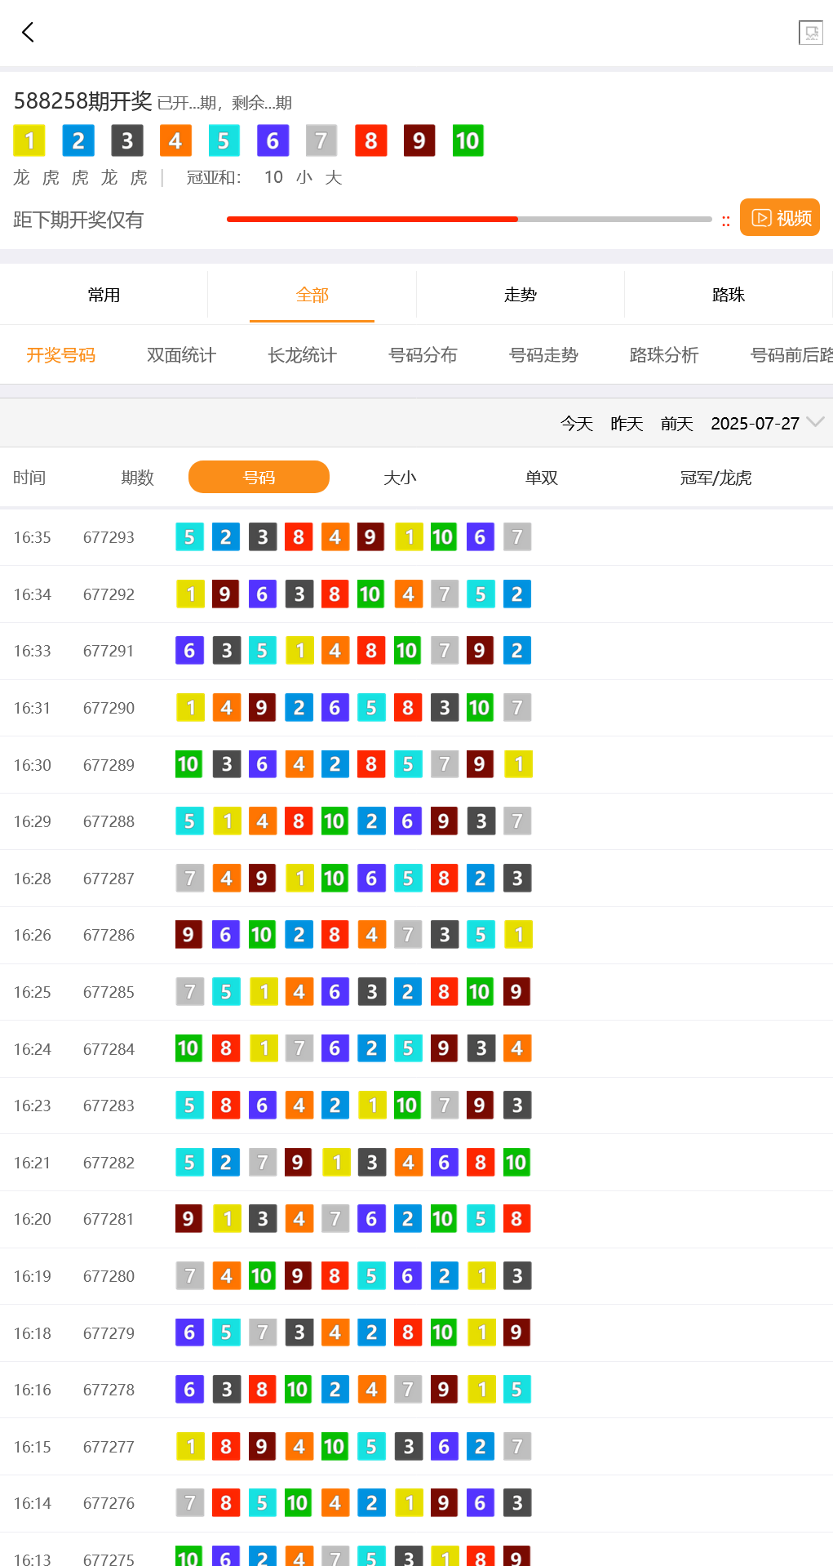Click 冠亚和 sum value 10
Screen dimensions: 833x1566
point(273,177)
